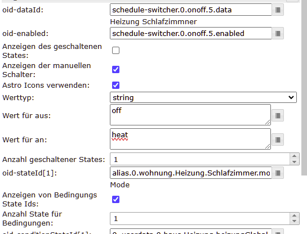Open object browser for oid-stateId[1]
Screen dimensions: 307x234
[278, 173]
